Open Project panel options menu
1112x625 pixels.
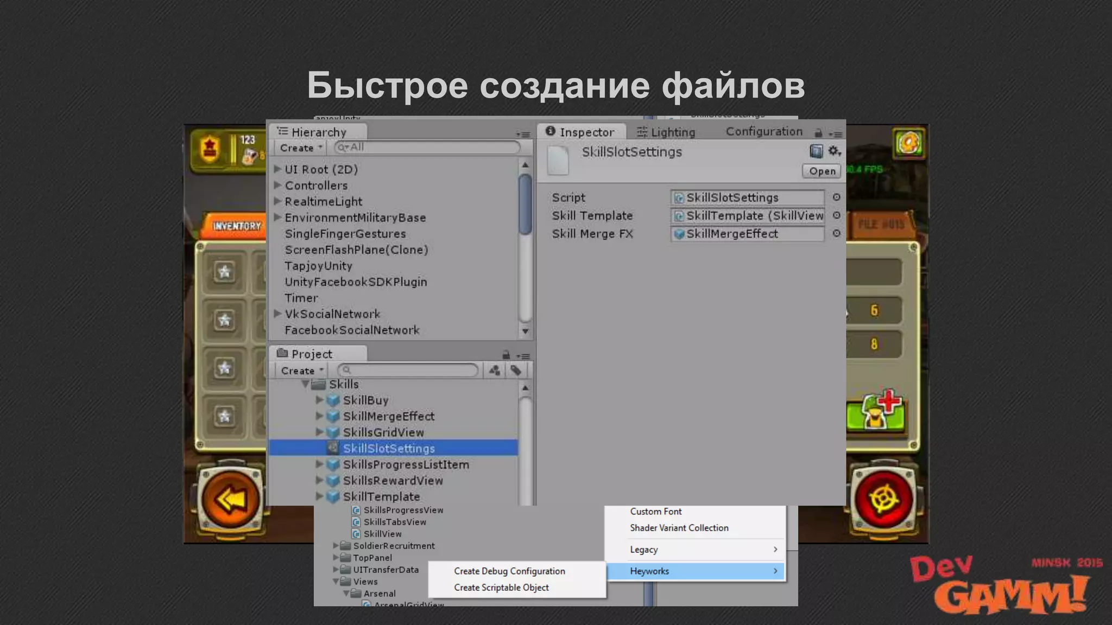click(523, 356)
